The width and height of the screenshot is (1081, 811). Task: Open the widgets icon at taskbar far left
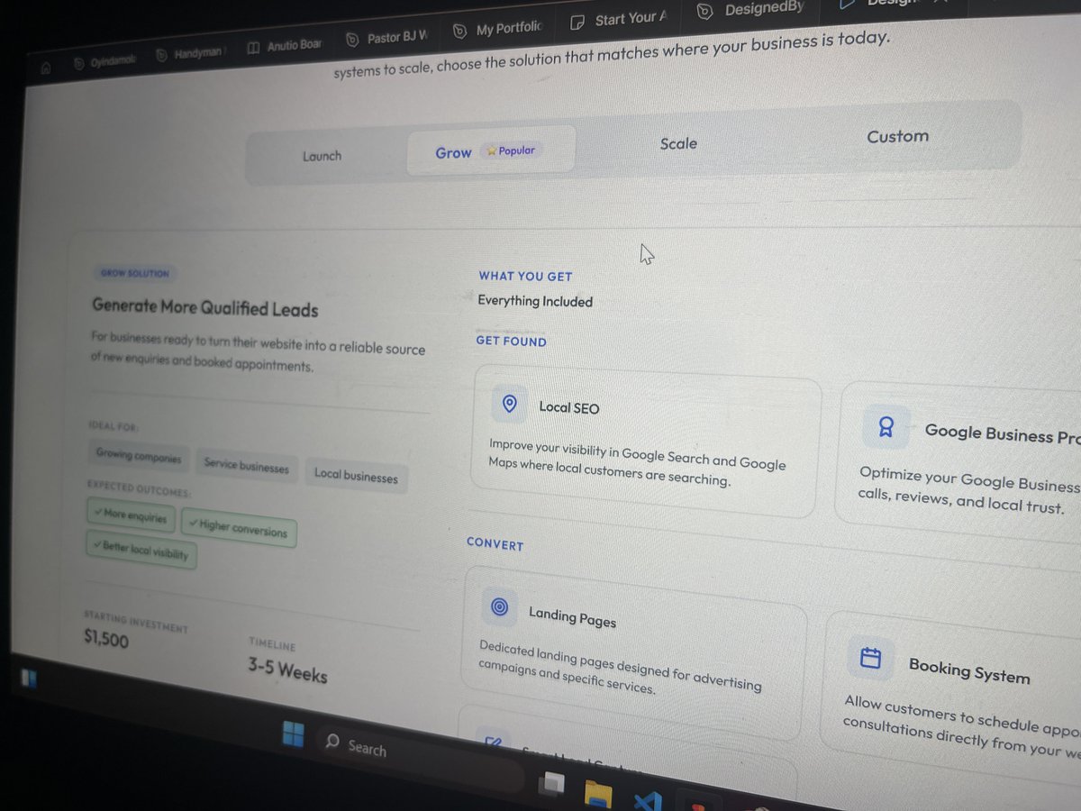point(29,679)
